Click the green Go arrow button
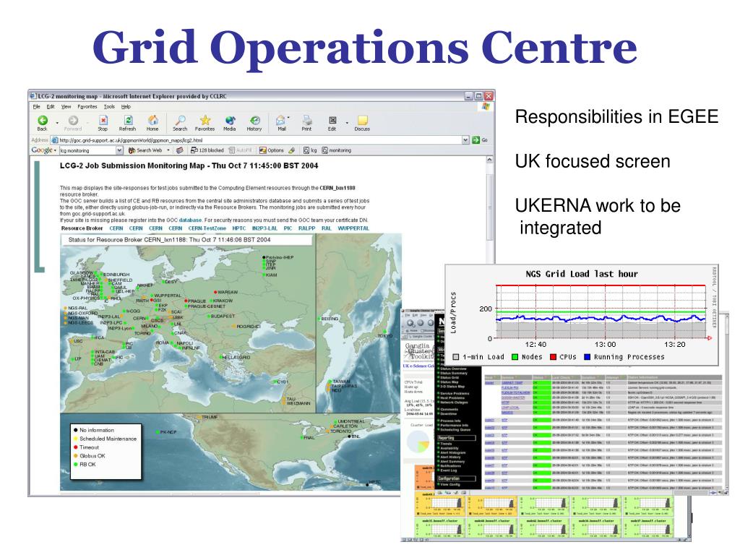 click(x=476, y=140)
